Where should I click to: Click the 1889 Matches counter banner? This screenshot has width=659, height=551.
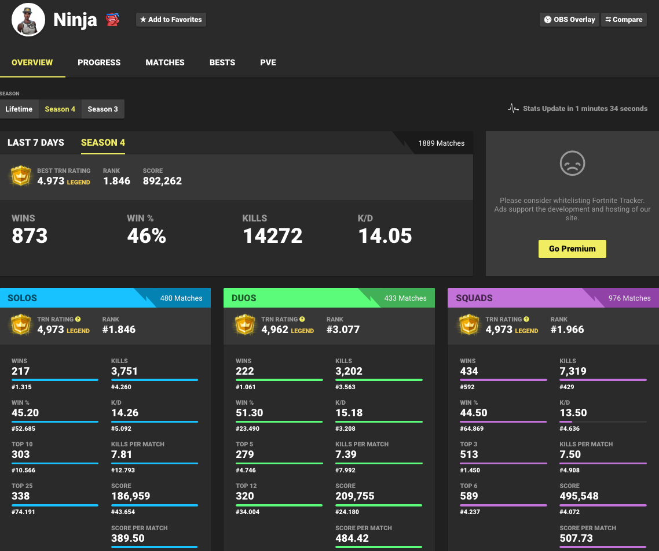(442, 143)
